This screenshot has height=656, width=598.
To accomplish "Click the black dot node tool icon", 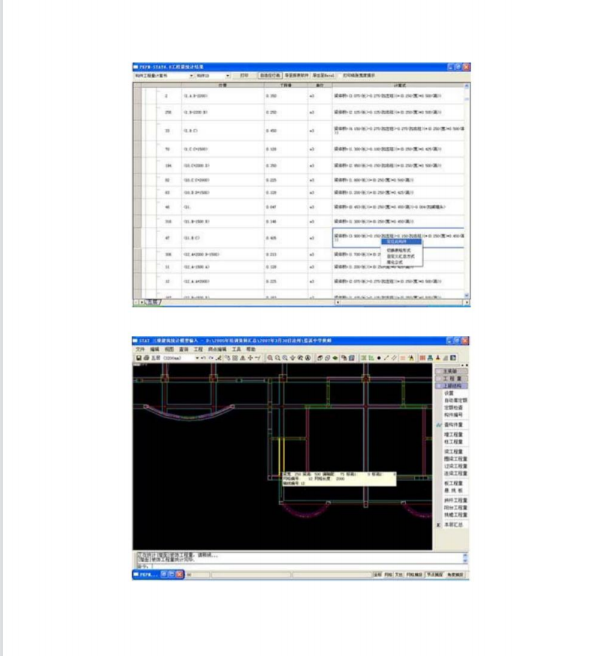I will point(379,358).
